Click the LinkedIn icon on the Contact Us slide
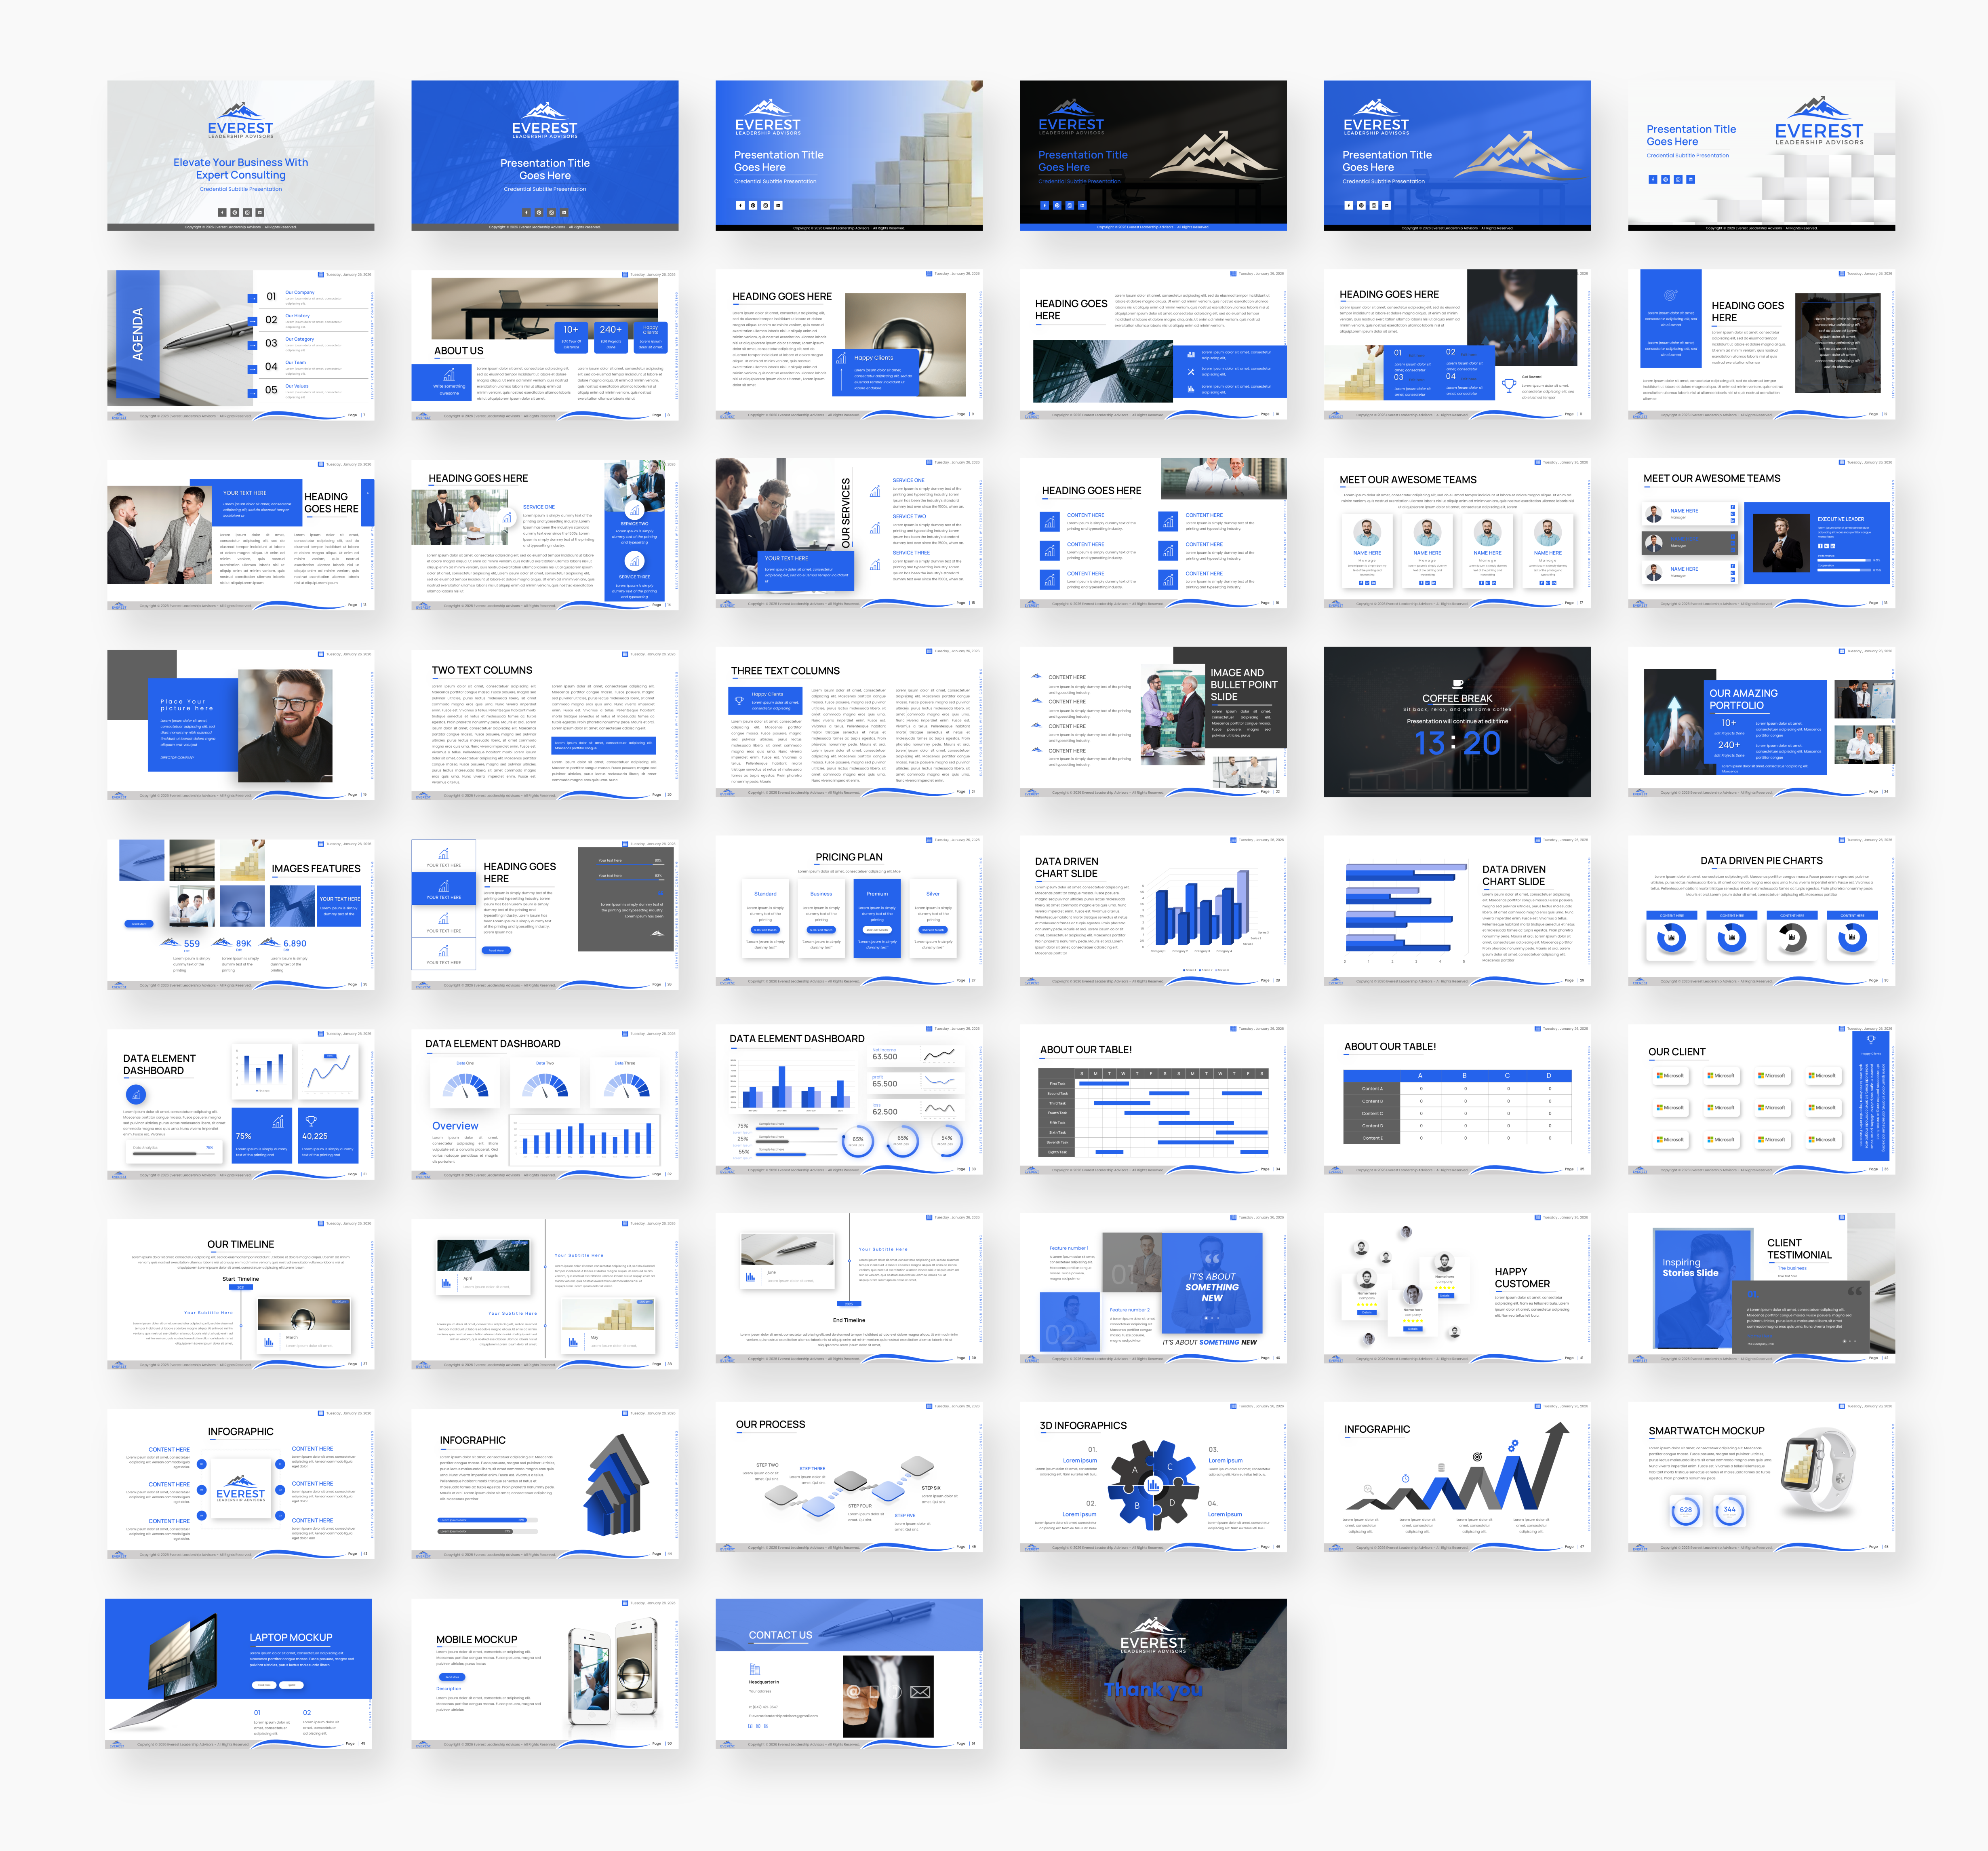 (x=766, y=1726)
